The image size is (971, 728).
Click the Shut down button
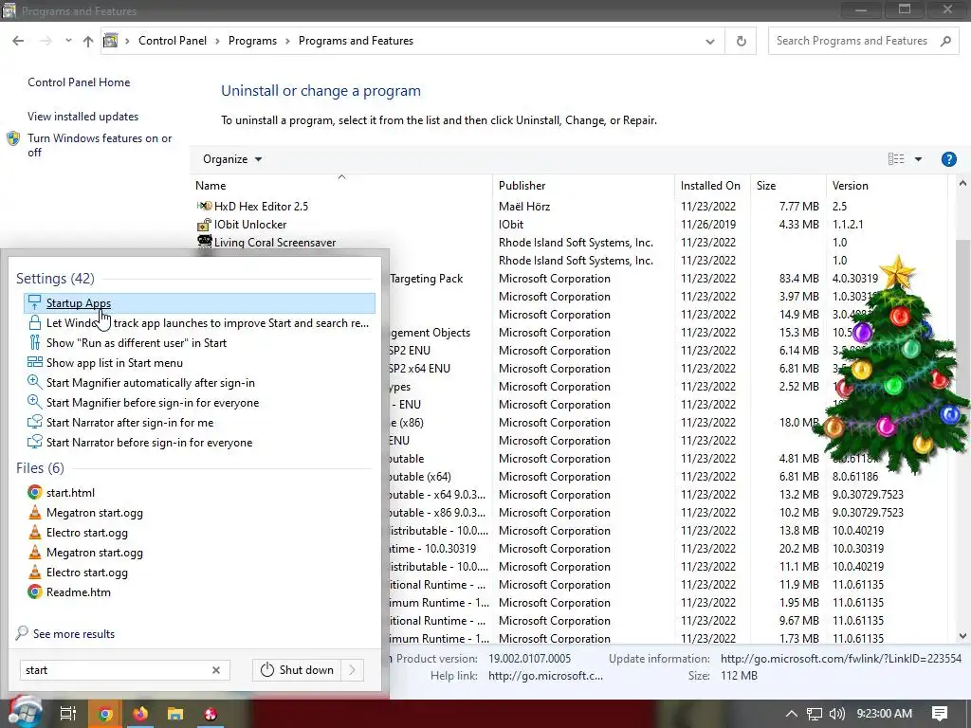click(x=297, y=670)
